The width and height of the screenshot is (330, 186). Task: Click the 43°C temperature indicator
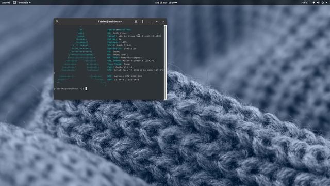pyautogui.click(x=305, y=3)
